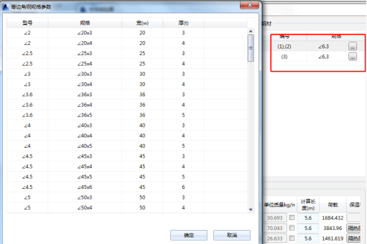
Task: Select the ∠45x5 row
Action: tap(127, 177)
